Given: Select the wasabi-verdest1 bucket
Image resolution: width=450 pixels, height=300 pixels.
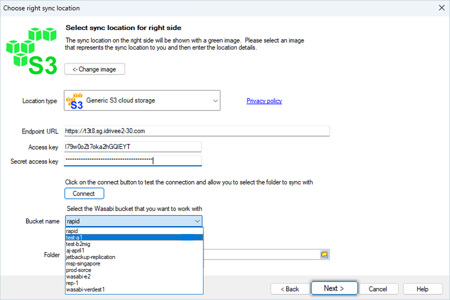Looking at the screenshot, I should 134,289.
